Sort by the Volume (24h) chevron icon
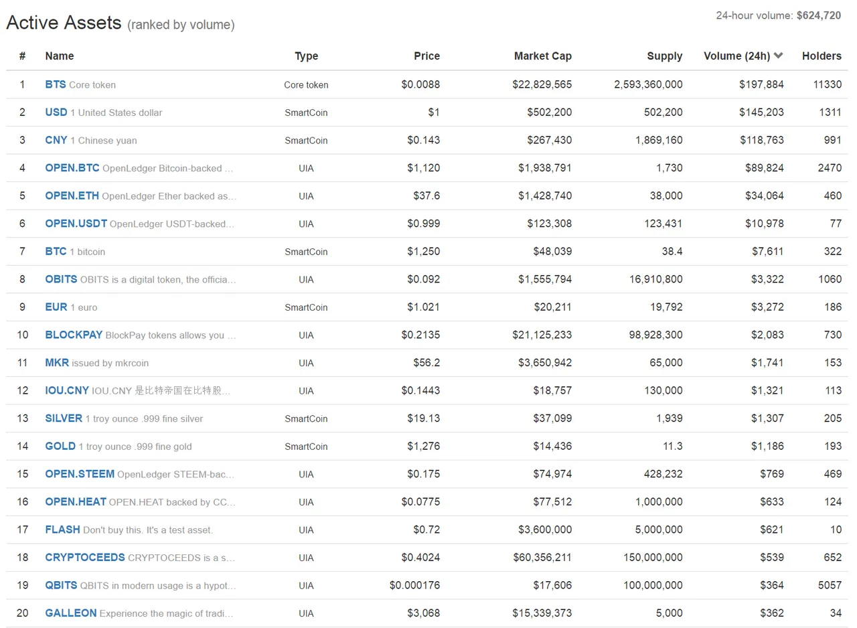This screenshot has width=857, height=628. (778, 56)
